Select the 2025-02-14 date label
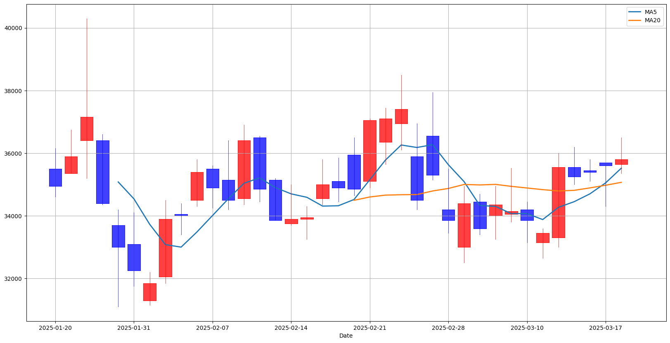The width and height of the screenshot is (670, 343). point(291,328)
